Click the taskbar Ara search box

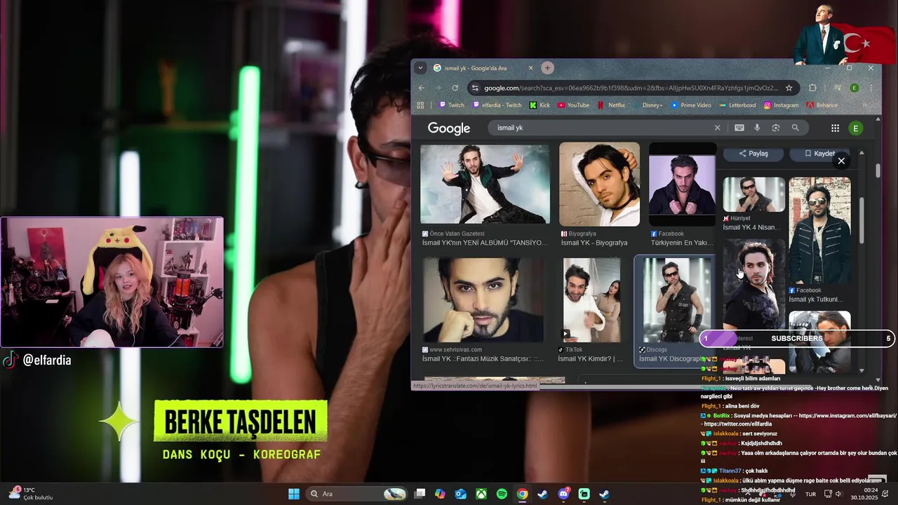coord(358,494)
